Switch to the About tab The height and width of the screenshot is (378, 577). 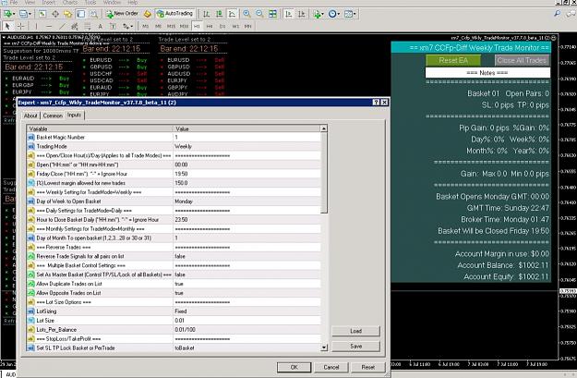pos(30,116)
